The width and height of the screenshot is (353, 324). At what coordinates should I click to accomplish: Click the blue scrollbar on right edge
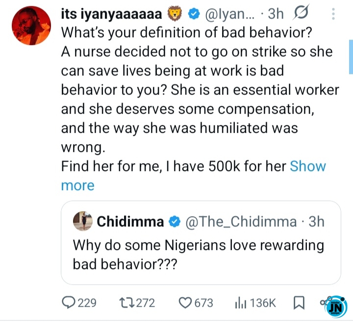[351, 57]
